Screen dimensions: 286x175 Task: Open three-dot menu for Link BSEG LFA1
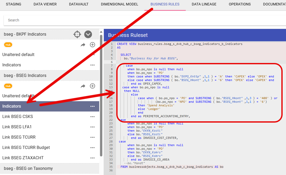(x=92, y=127)
